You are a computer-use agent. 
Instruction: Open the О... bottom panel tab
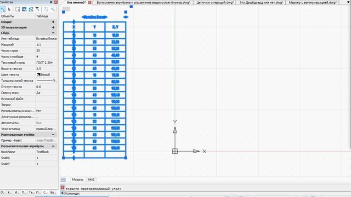tap(3, 192)
